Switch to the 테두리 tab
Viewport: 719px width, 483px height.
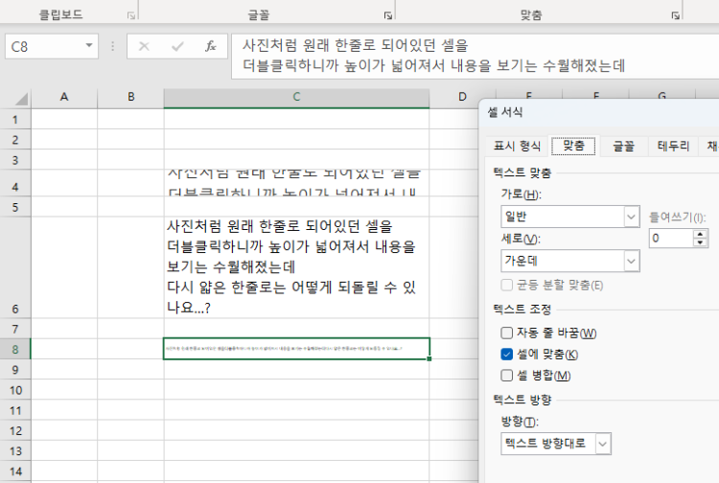(673, 147)
